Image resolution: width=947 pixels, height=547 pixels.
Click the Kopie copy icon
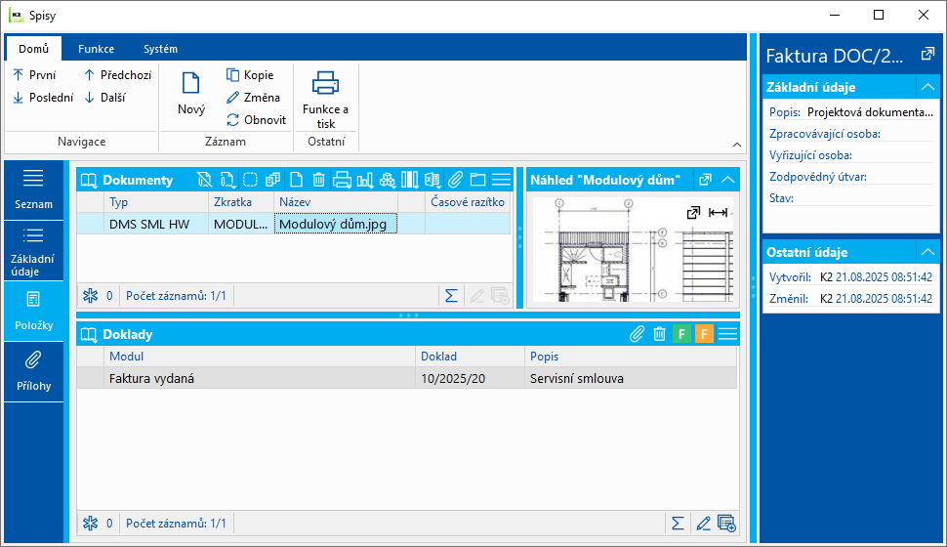click(x=232, y=75)
